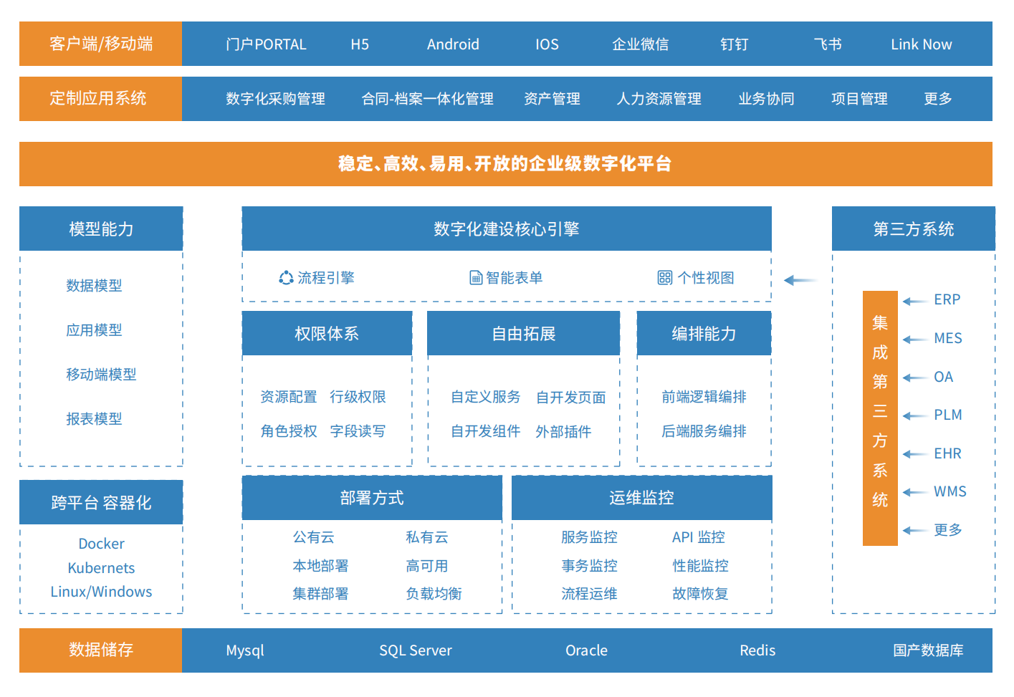Image resolution: width=1014 pixels, height=697 pixels.
Task: Toggle 故障恢复 in 运维监控
Action: coord(699,593)
